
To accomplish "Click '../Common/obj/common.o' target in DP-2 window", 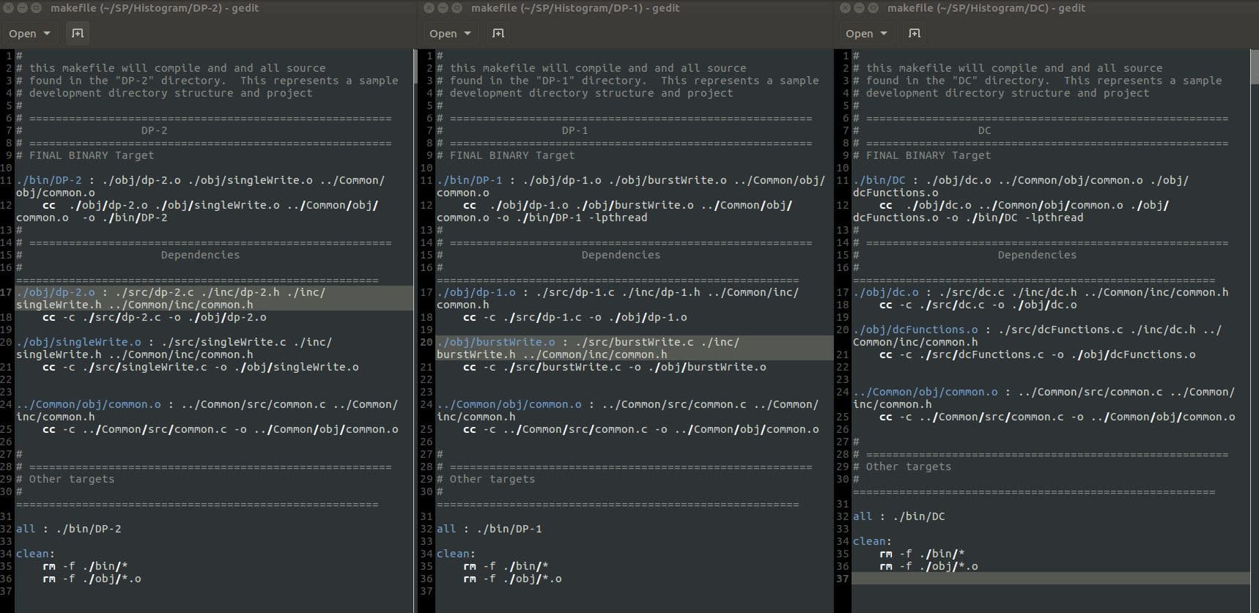I will click(89, 404).
